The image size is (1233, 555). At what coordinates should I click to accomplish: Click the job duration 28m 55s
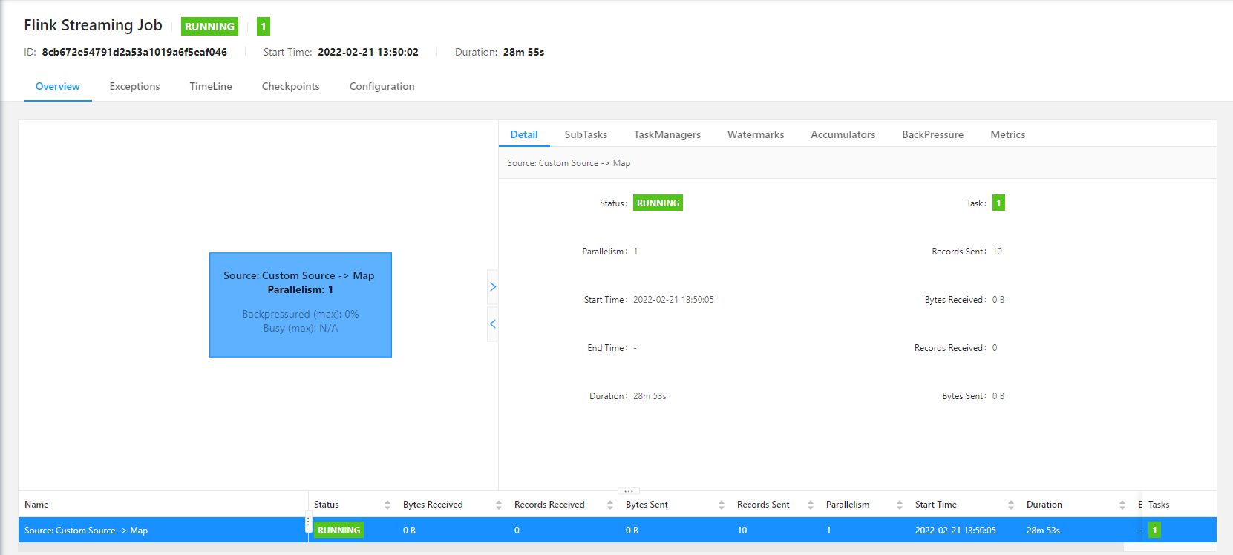524,52
